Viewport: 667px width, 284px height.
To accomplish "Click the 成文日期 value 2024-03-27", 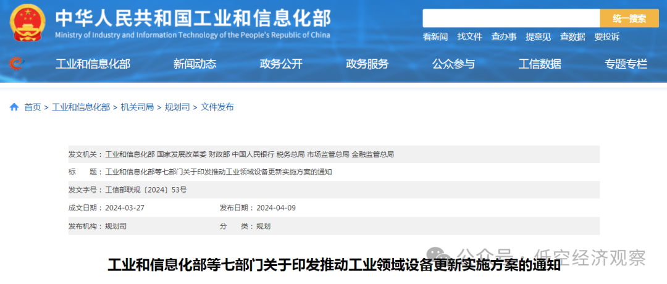I will [x=125, y=208].
